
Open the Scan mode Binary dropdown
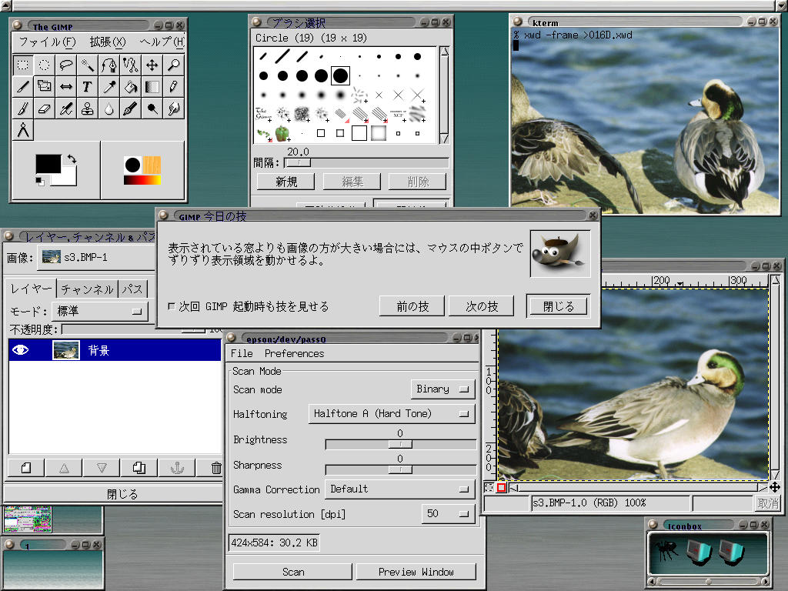(x=442, y=389)
